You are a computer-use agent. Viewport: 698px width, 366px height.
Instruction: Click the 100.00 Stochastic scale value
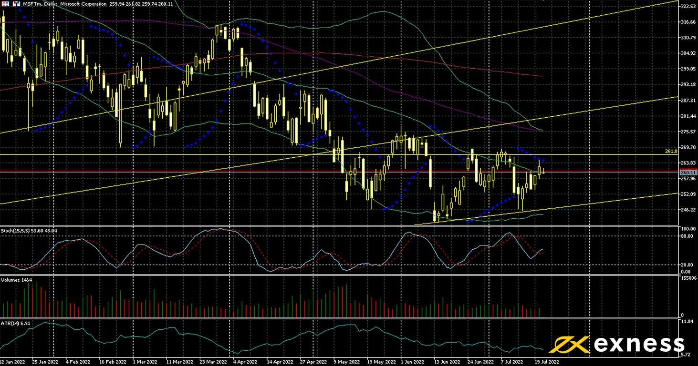click(x=688, y=229)
